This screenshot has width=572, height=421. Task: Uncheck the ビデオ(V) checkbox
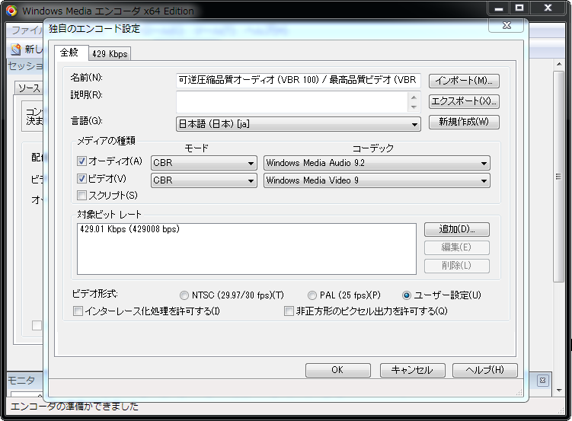click(82, 179)
